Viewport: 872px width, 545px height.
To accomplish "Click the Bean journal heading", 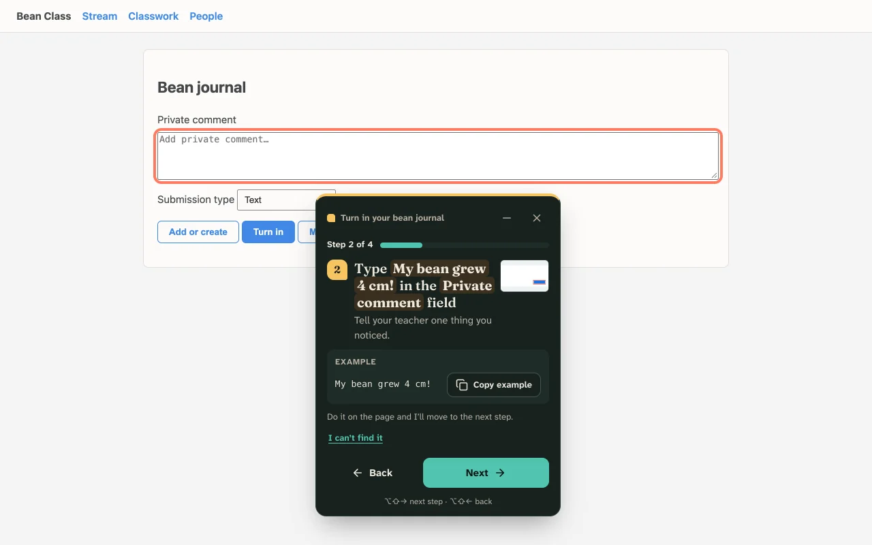I will 202,87.
